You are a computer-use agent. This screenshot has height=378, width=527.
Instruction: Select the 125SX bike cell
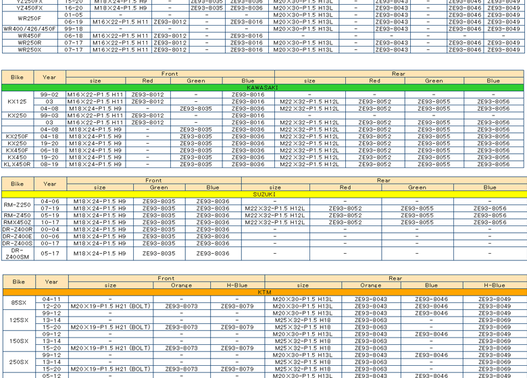pyautogui.click(x=19, y=320)
